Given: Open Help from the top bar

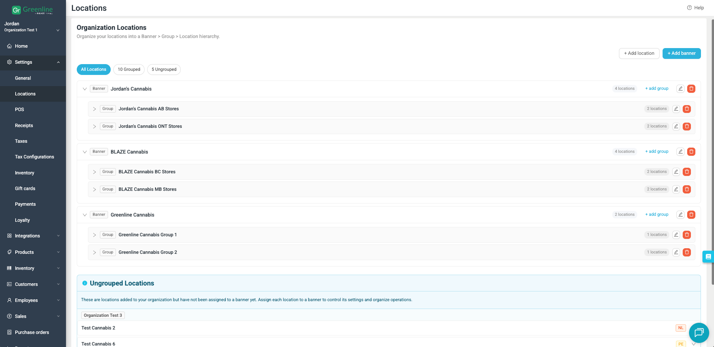Looking at the screenshot, I should click(x=695, y=8).
